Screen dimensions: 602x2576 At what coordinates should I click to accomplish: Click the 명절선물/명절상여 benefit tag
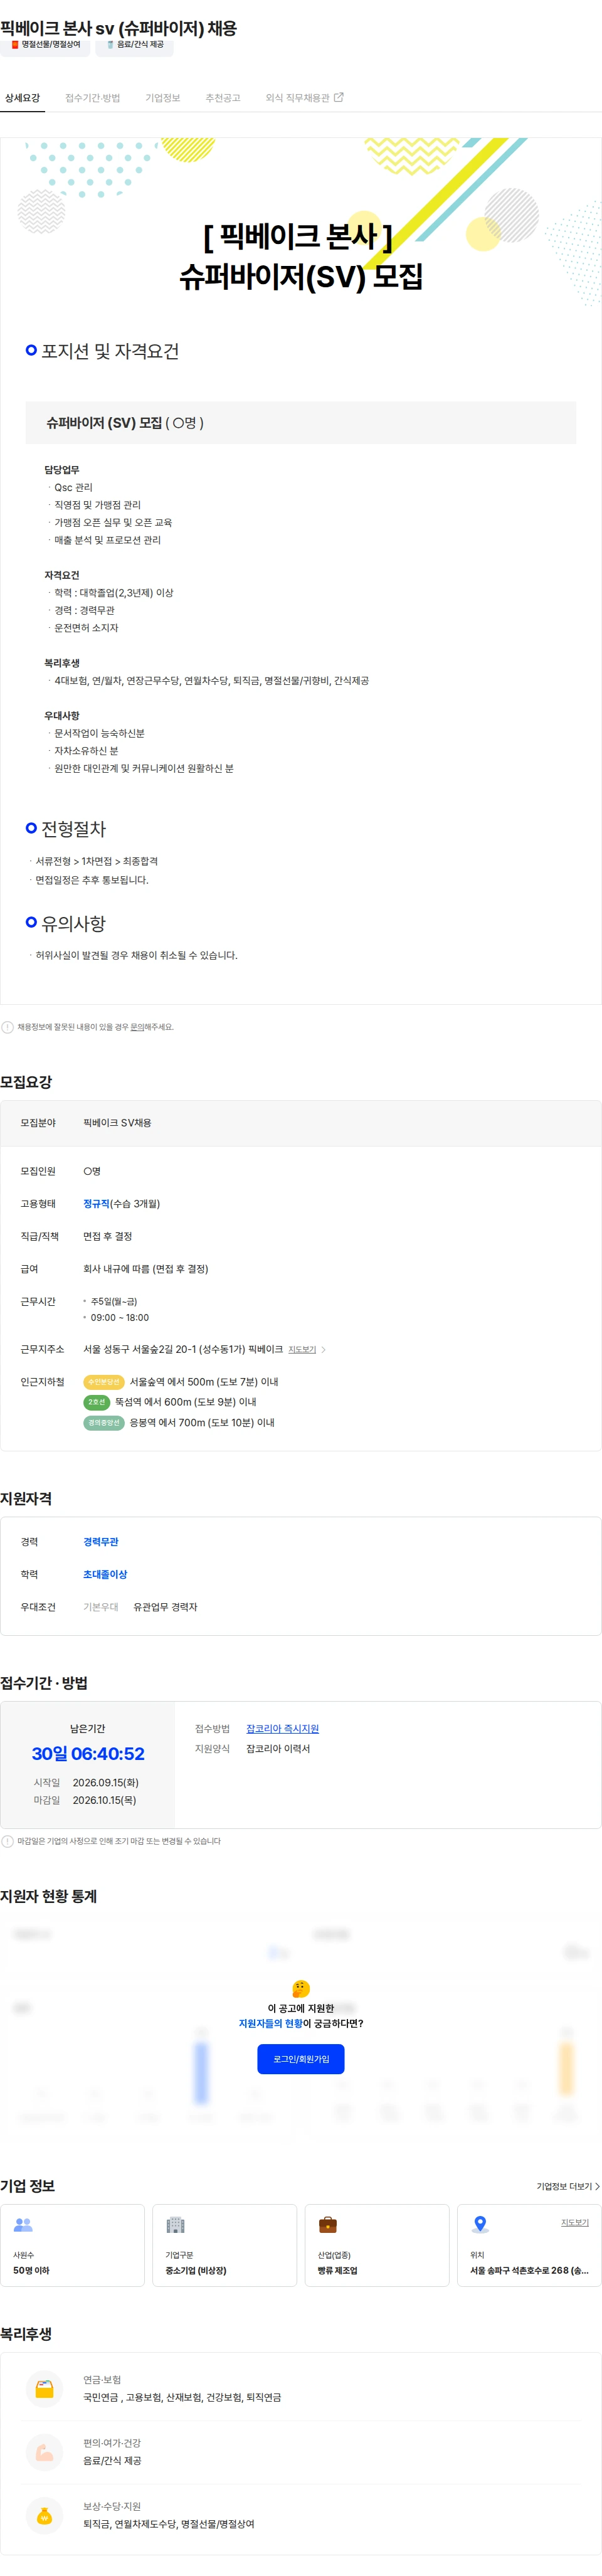pyautogui.click(x=46, y=45)
